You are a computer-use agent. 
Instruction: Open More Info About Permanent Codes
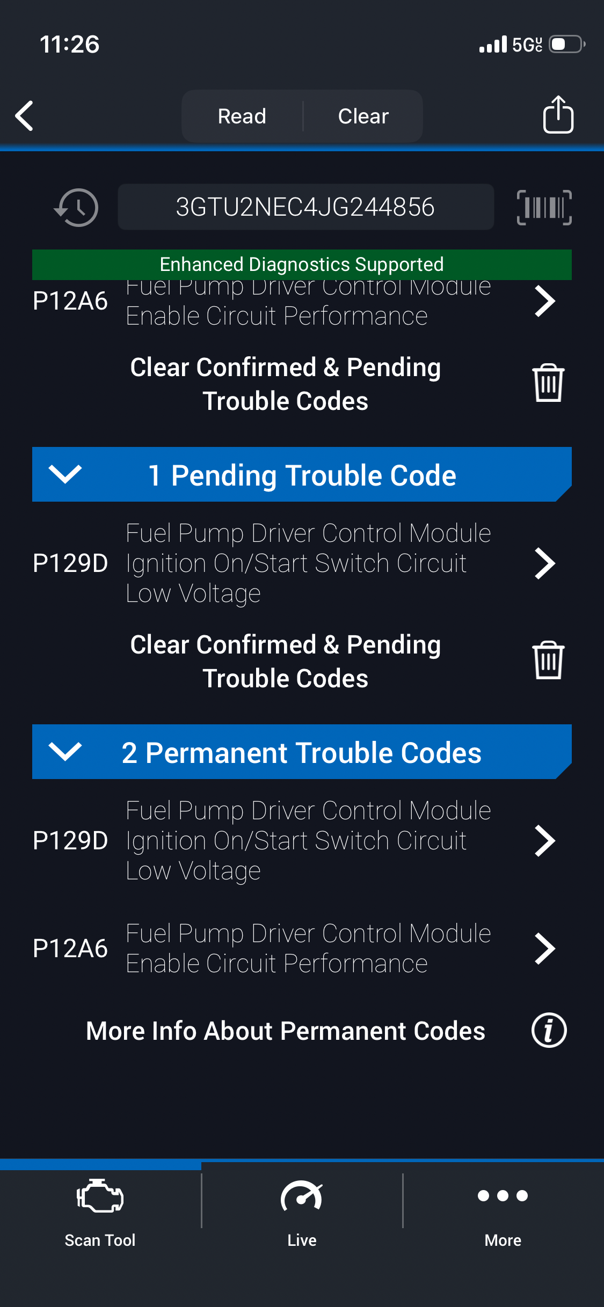point(286,1031)
